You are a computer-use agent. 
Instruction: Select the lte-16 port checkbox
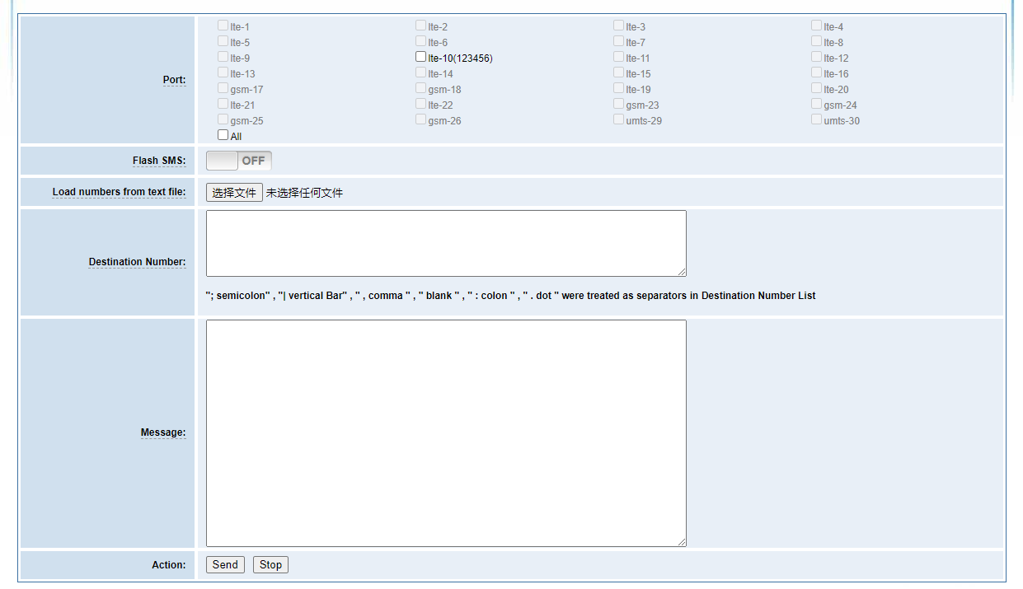tap(817, 72)
